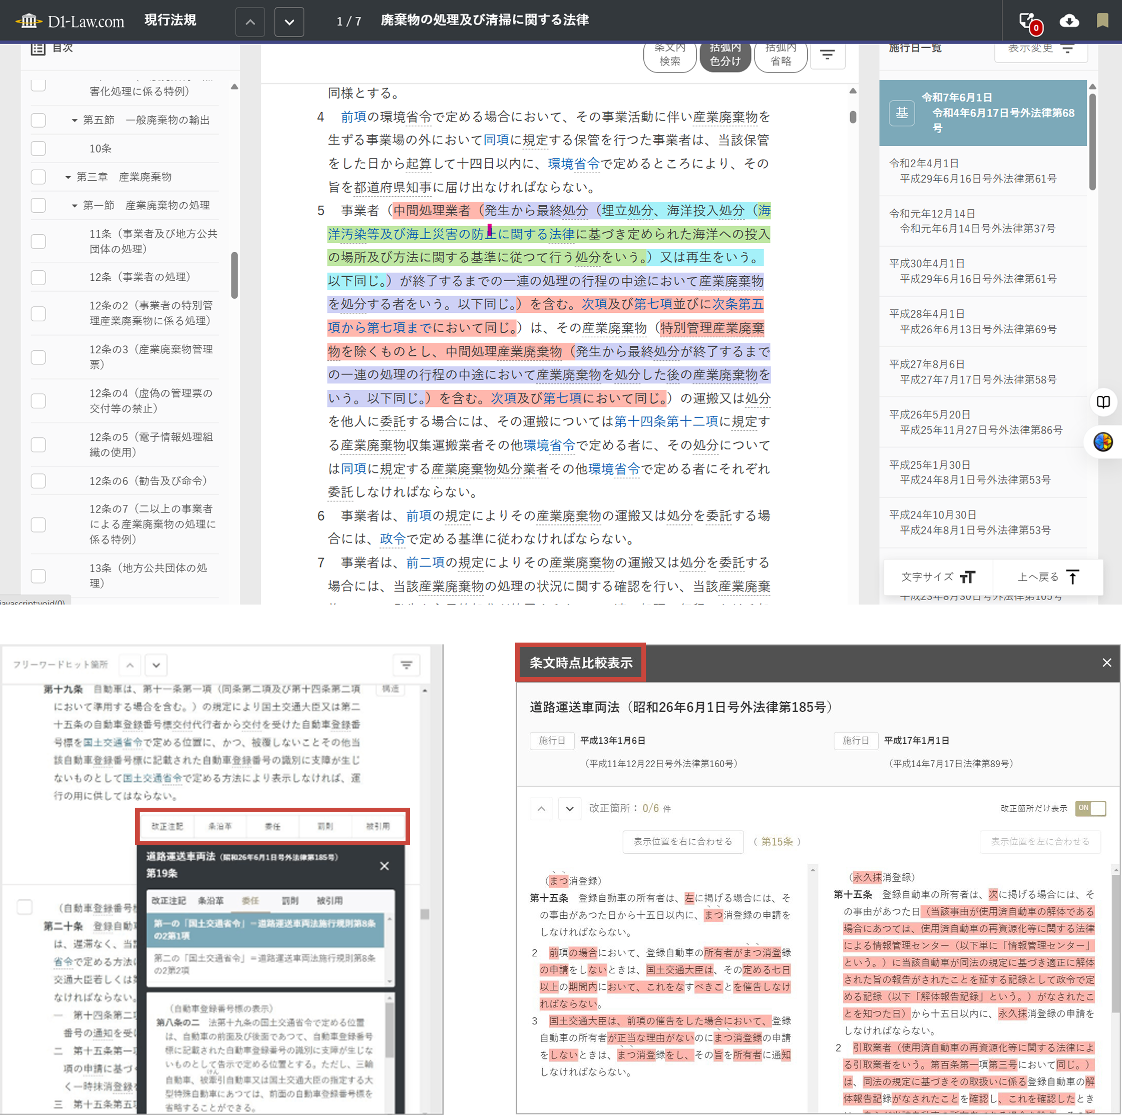Select the 条沿革 tab in the popup
Viewport: 1122px width, 1115px height.
210,901
